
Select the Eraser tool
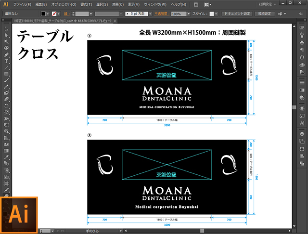pyautogui.click(x=6, y=99)
